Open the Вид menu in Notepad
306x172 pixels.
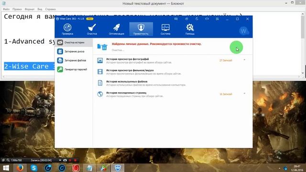click(x=40, y=9)
